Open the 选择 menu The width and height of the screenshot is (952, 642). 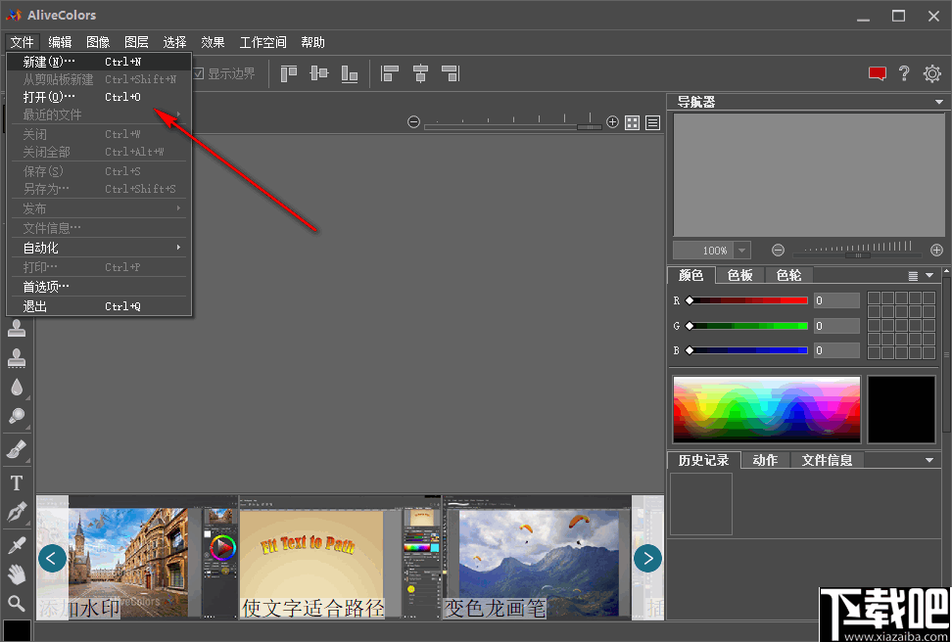175,42
